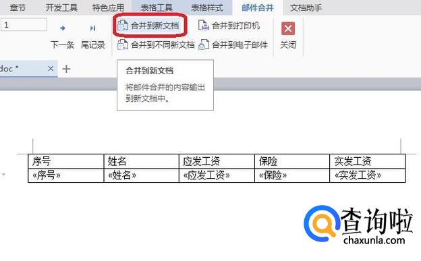
Task: Switch to the 特色应用 tab
Action: point(108,8)
